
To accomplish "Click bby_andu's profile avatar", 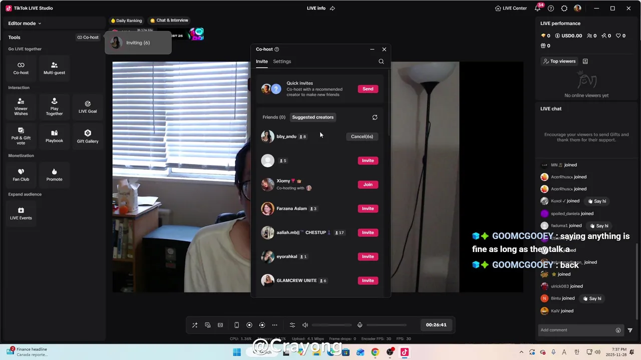I will coord(267,136).
